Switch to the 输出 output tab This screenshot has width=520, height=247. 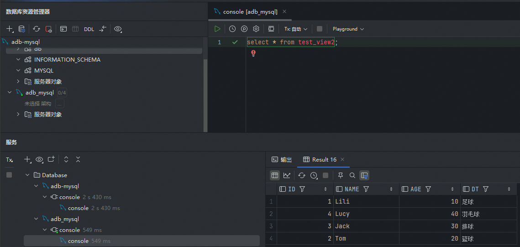282,159
